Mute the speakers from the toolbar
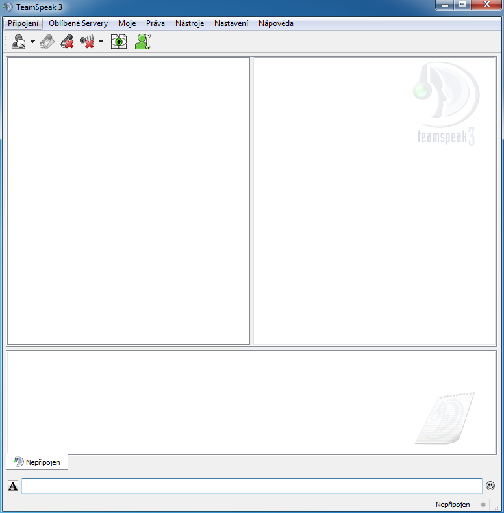 [x=87, y=42]
